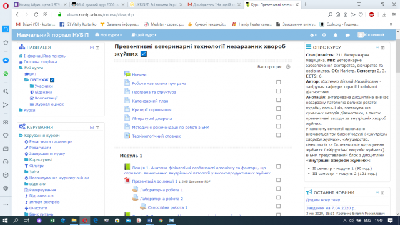Show more bookmarks bar chevron
The width and height of the screenshot is (400, 225).
pyautogui.click(x=391, y=24)
